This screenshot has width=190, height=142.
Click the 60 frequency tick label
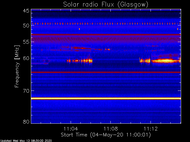pos(26,58)
